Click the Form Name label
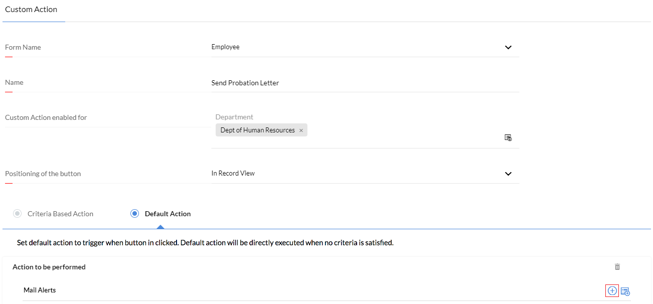This screenshot has height=304, width=653. [23, 47]
